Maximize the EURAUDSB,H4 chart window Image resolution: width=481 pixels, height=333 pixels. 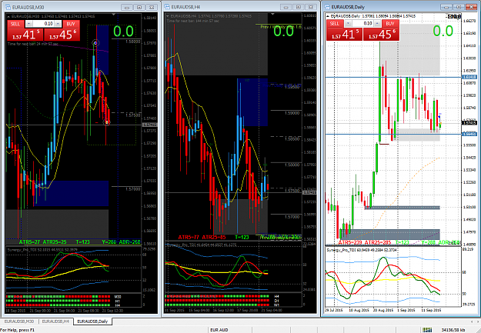pos(298,7)
